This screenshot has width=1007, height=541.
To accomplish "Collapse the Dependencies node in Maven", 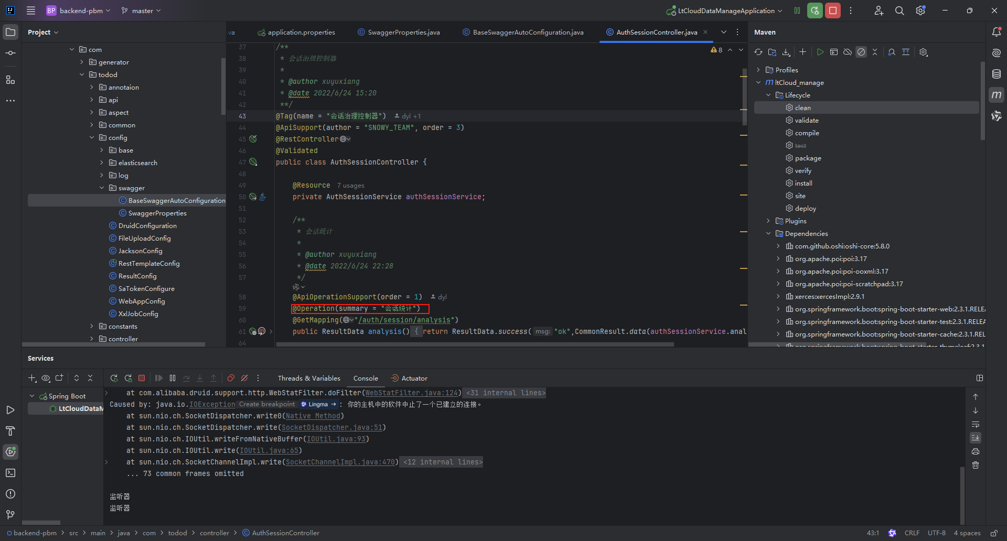I will pos(769,233).
